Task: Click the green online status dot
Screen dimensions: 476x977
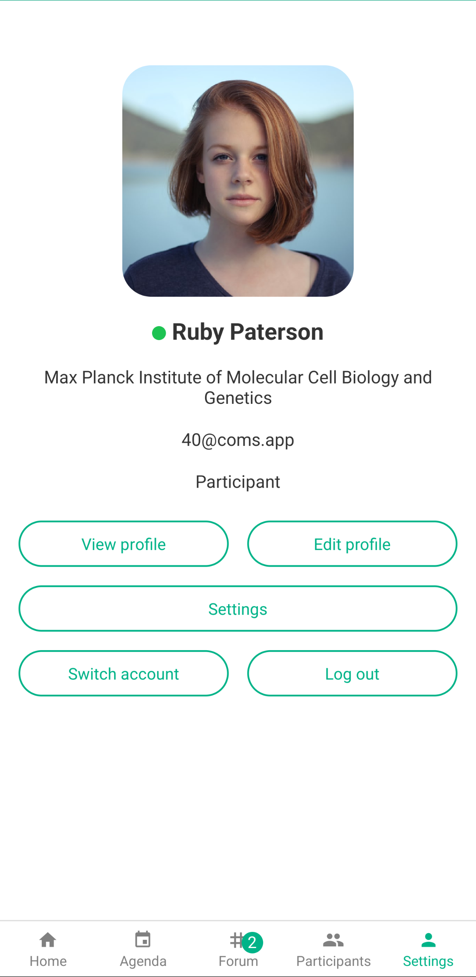Action: click(x=159, y=333)
